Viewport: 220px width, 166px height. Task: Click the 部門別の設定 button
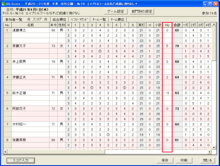pos(142,11)
